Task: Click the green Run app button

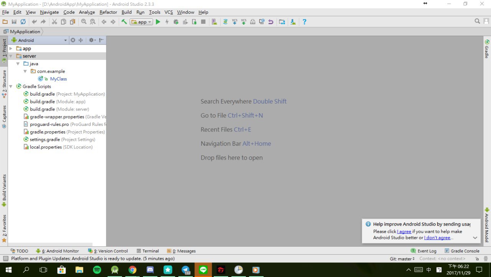Action: (x=158, y=22)
